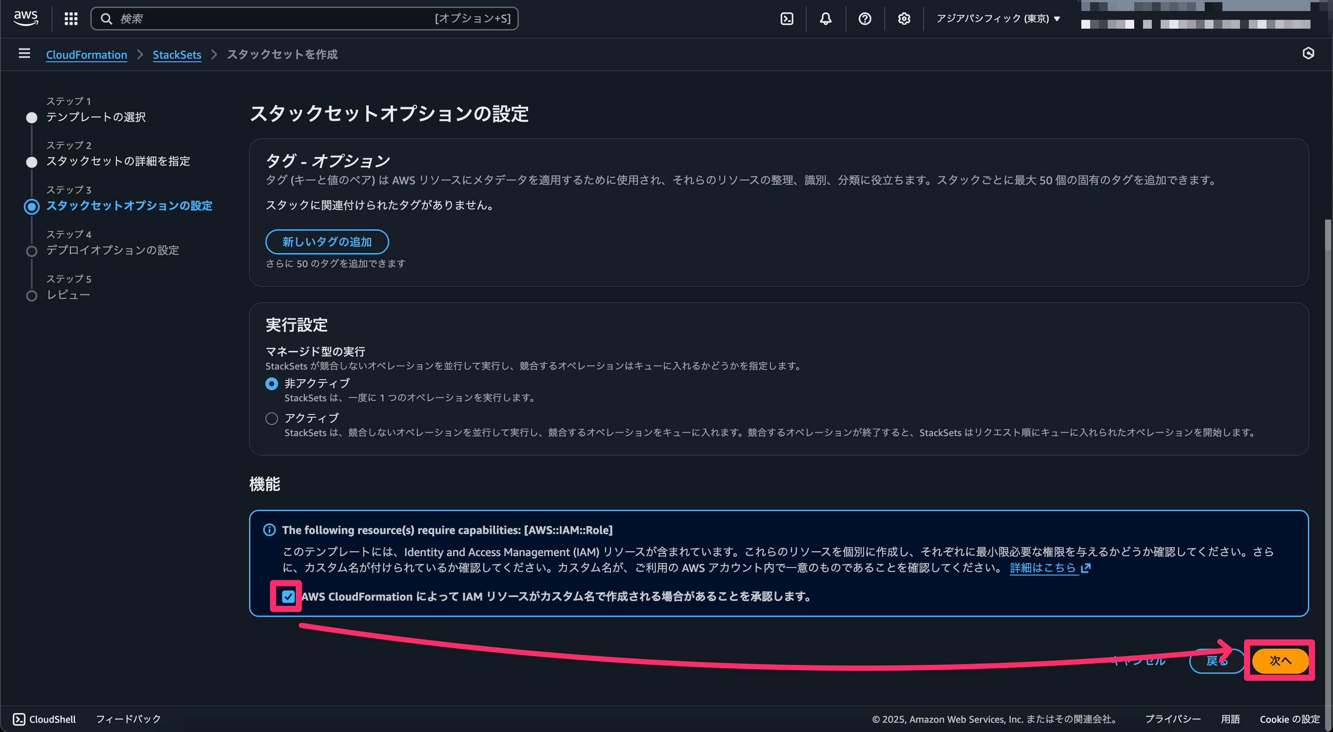Click the 次へ button to proceed
Image resolution: width=1333 pixels, height=732 pixels.
coord(1280,661)
